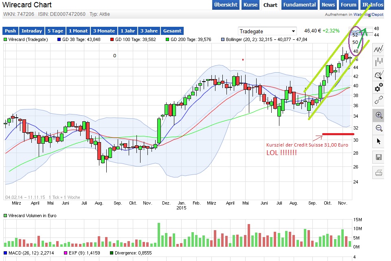
Task: Select the 3 Jahre time range
Action: pyautogui.click(x=149, y=31)
